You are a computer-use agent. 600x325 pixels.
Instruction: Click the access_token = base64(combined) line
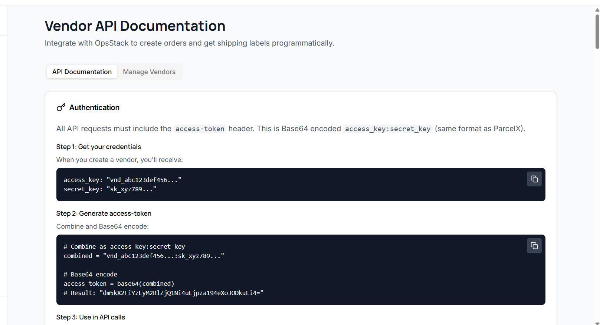[x=119, y=283]
